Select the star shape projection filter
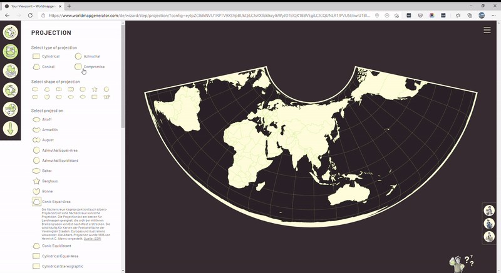The width and height of the screenshot is (501, 273). click(x=95, y=89)
